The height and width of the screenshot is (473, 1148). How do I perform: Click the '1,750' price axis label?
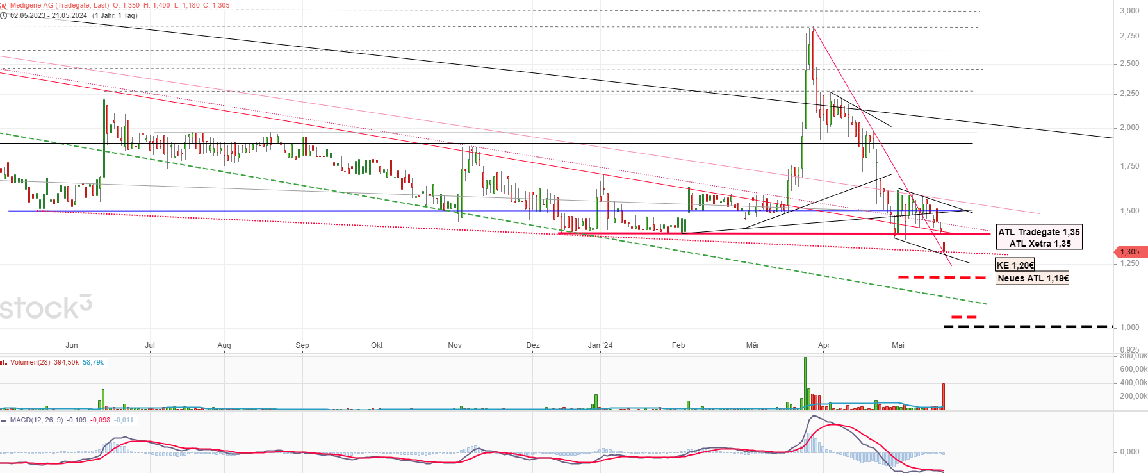1129,166
